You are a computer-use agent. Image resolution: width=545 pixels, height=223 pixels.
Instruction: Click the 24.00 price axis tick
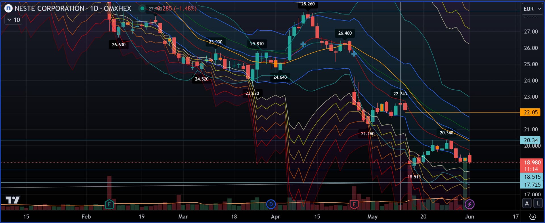pos(531,81)
